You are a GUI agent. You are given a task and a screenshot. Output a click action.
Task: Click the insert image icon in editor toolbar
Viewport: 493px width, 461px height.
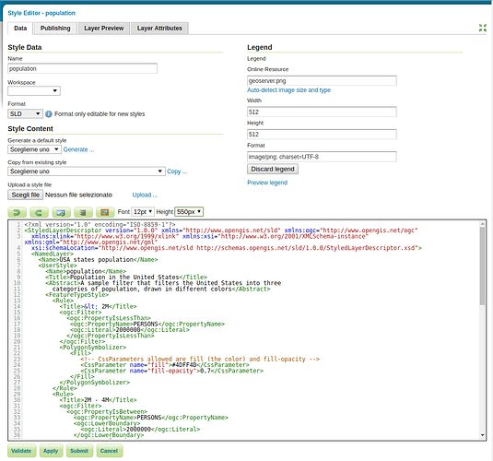(105, 212)
